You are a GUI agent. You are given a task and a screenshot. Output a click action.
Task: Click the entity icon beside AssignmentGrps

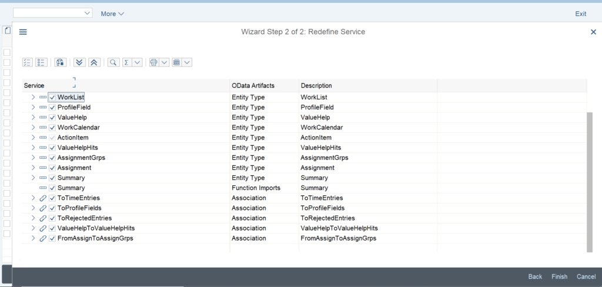tap(43, 158)
